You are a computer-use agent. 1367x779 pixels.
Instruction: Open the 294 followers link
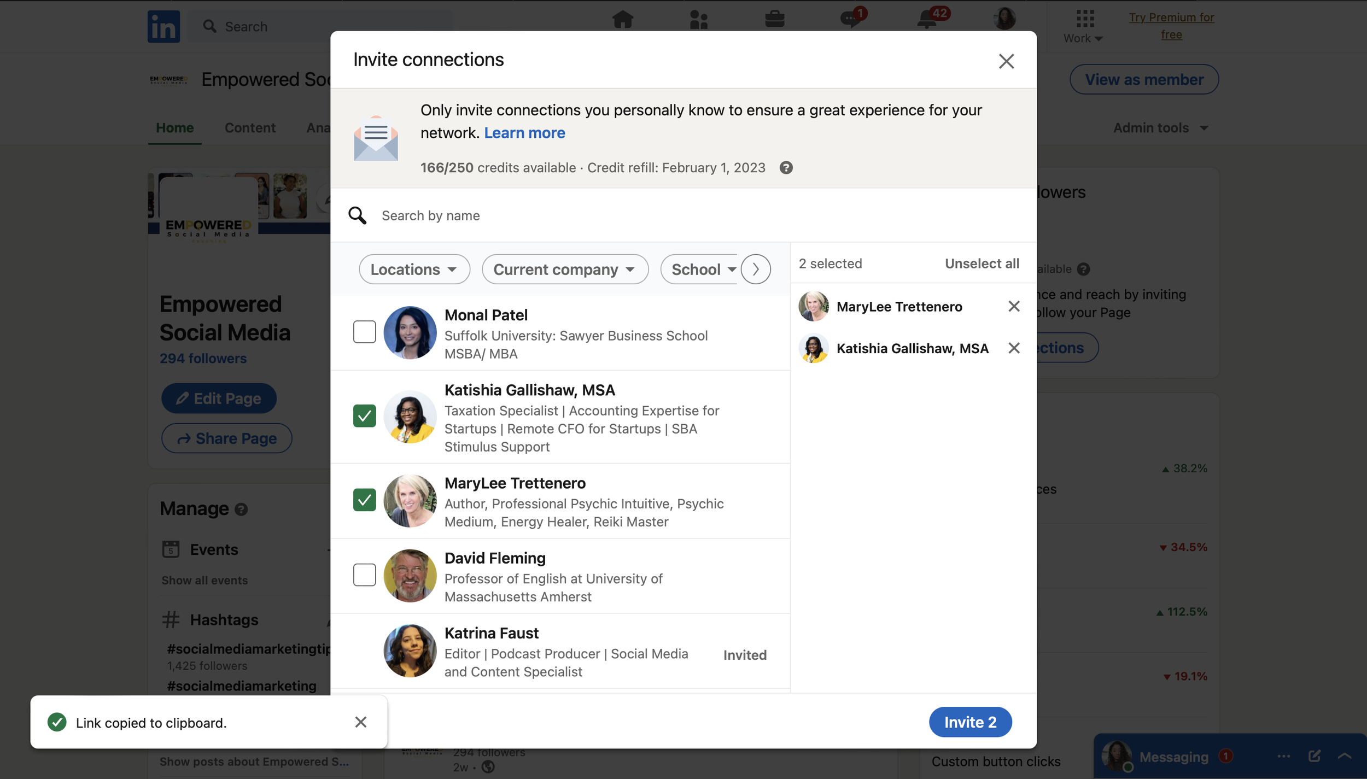tap(203, 359)
